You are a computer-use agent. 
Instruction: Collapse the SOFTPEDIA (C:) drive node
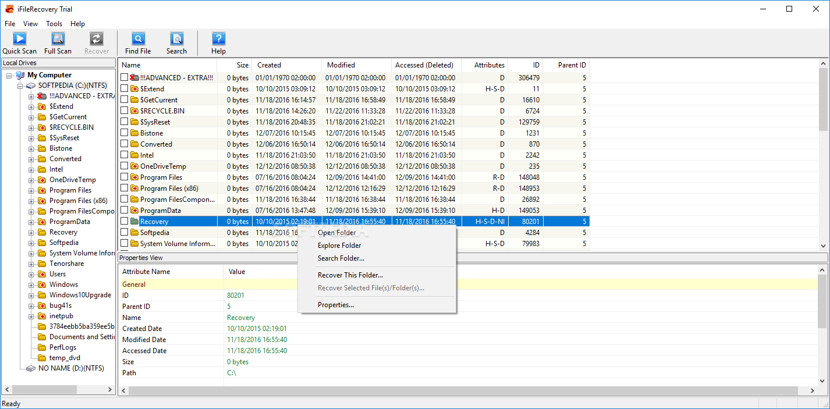20,86
